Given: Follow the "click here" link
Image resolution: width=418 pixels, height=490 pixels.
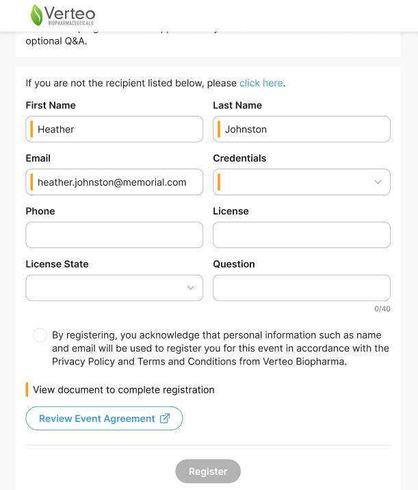Looking at the screenshot, I should pyautogui.click(x=261, y=83).
